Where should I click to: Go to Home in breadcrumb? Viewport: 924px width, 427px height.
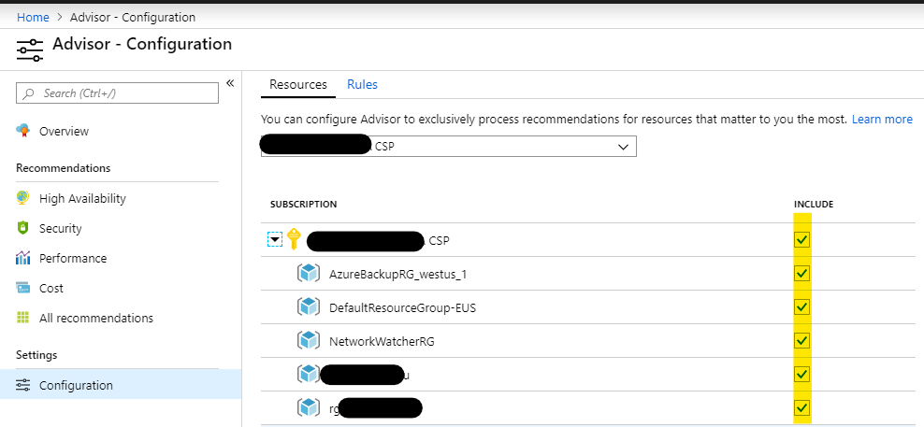pyautogui.click(x=33, y=17)
